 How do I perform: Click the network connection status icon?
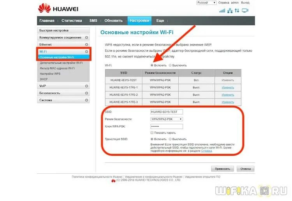tap(230, 11)
